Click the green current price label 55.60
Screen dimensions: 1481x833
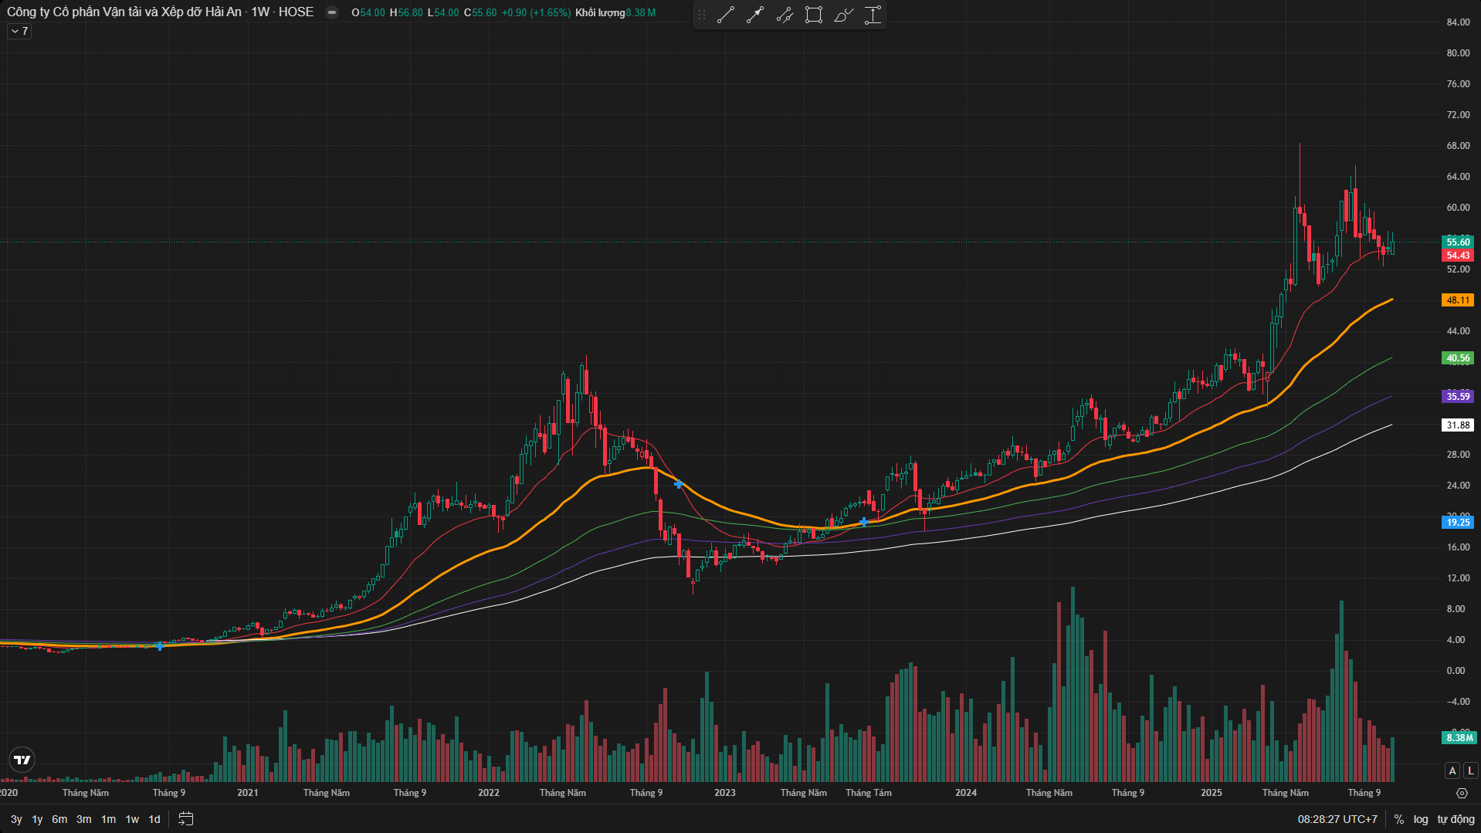[x=1458, y=242]
